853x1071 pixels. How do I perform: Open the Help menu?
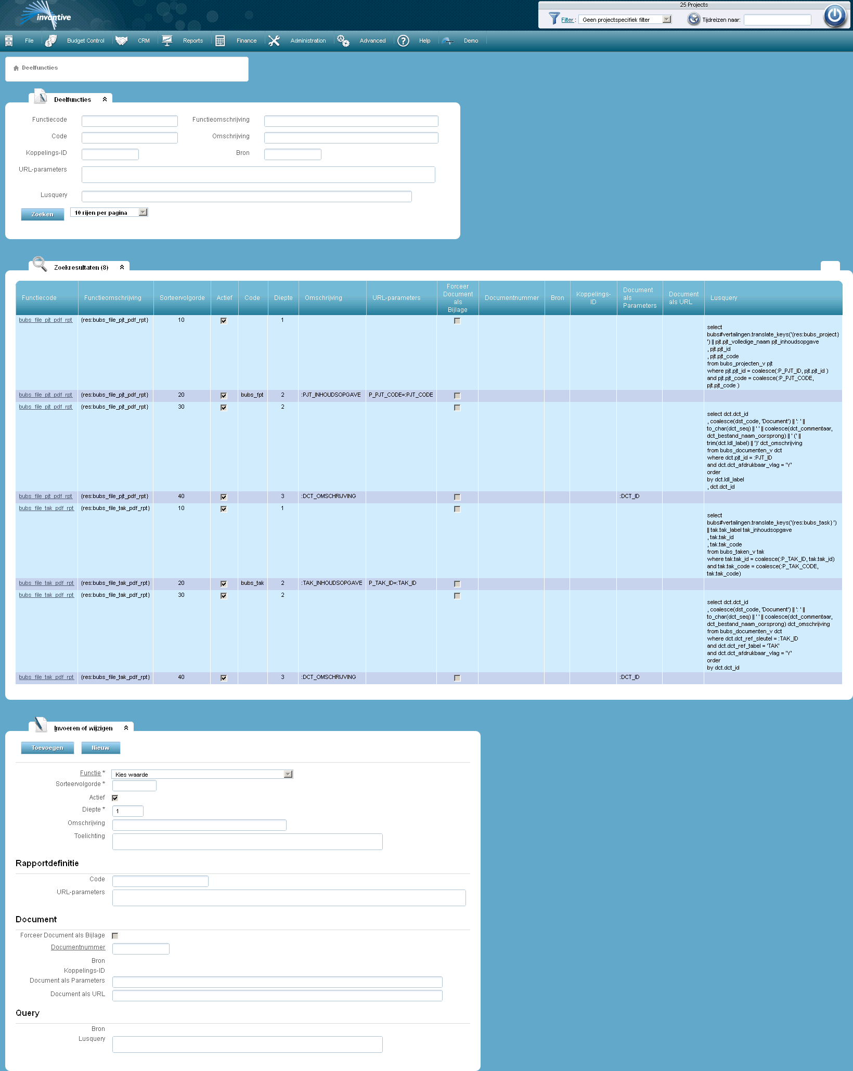pyautogui.click(x=425, y=41)
